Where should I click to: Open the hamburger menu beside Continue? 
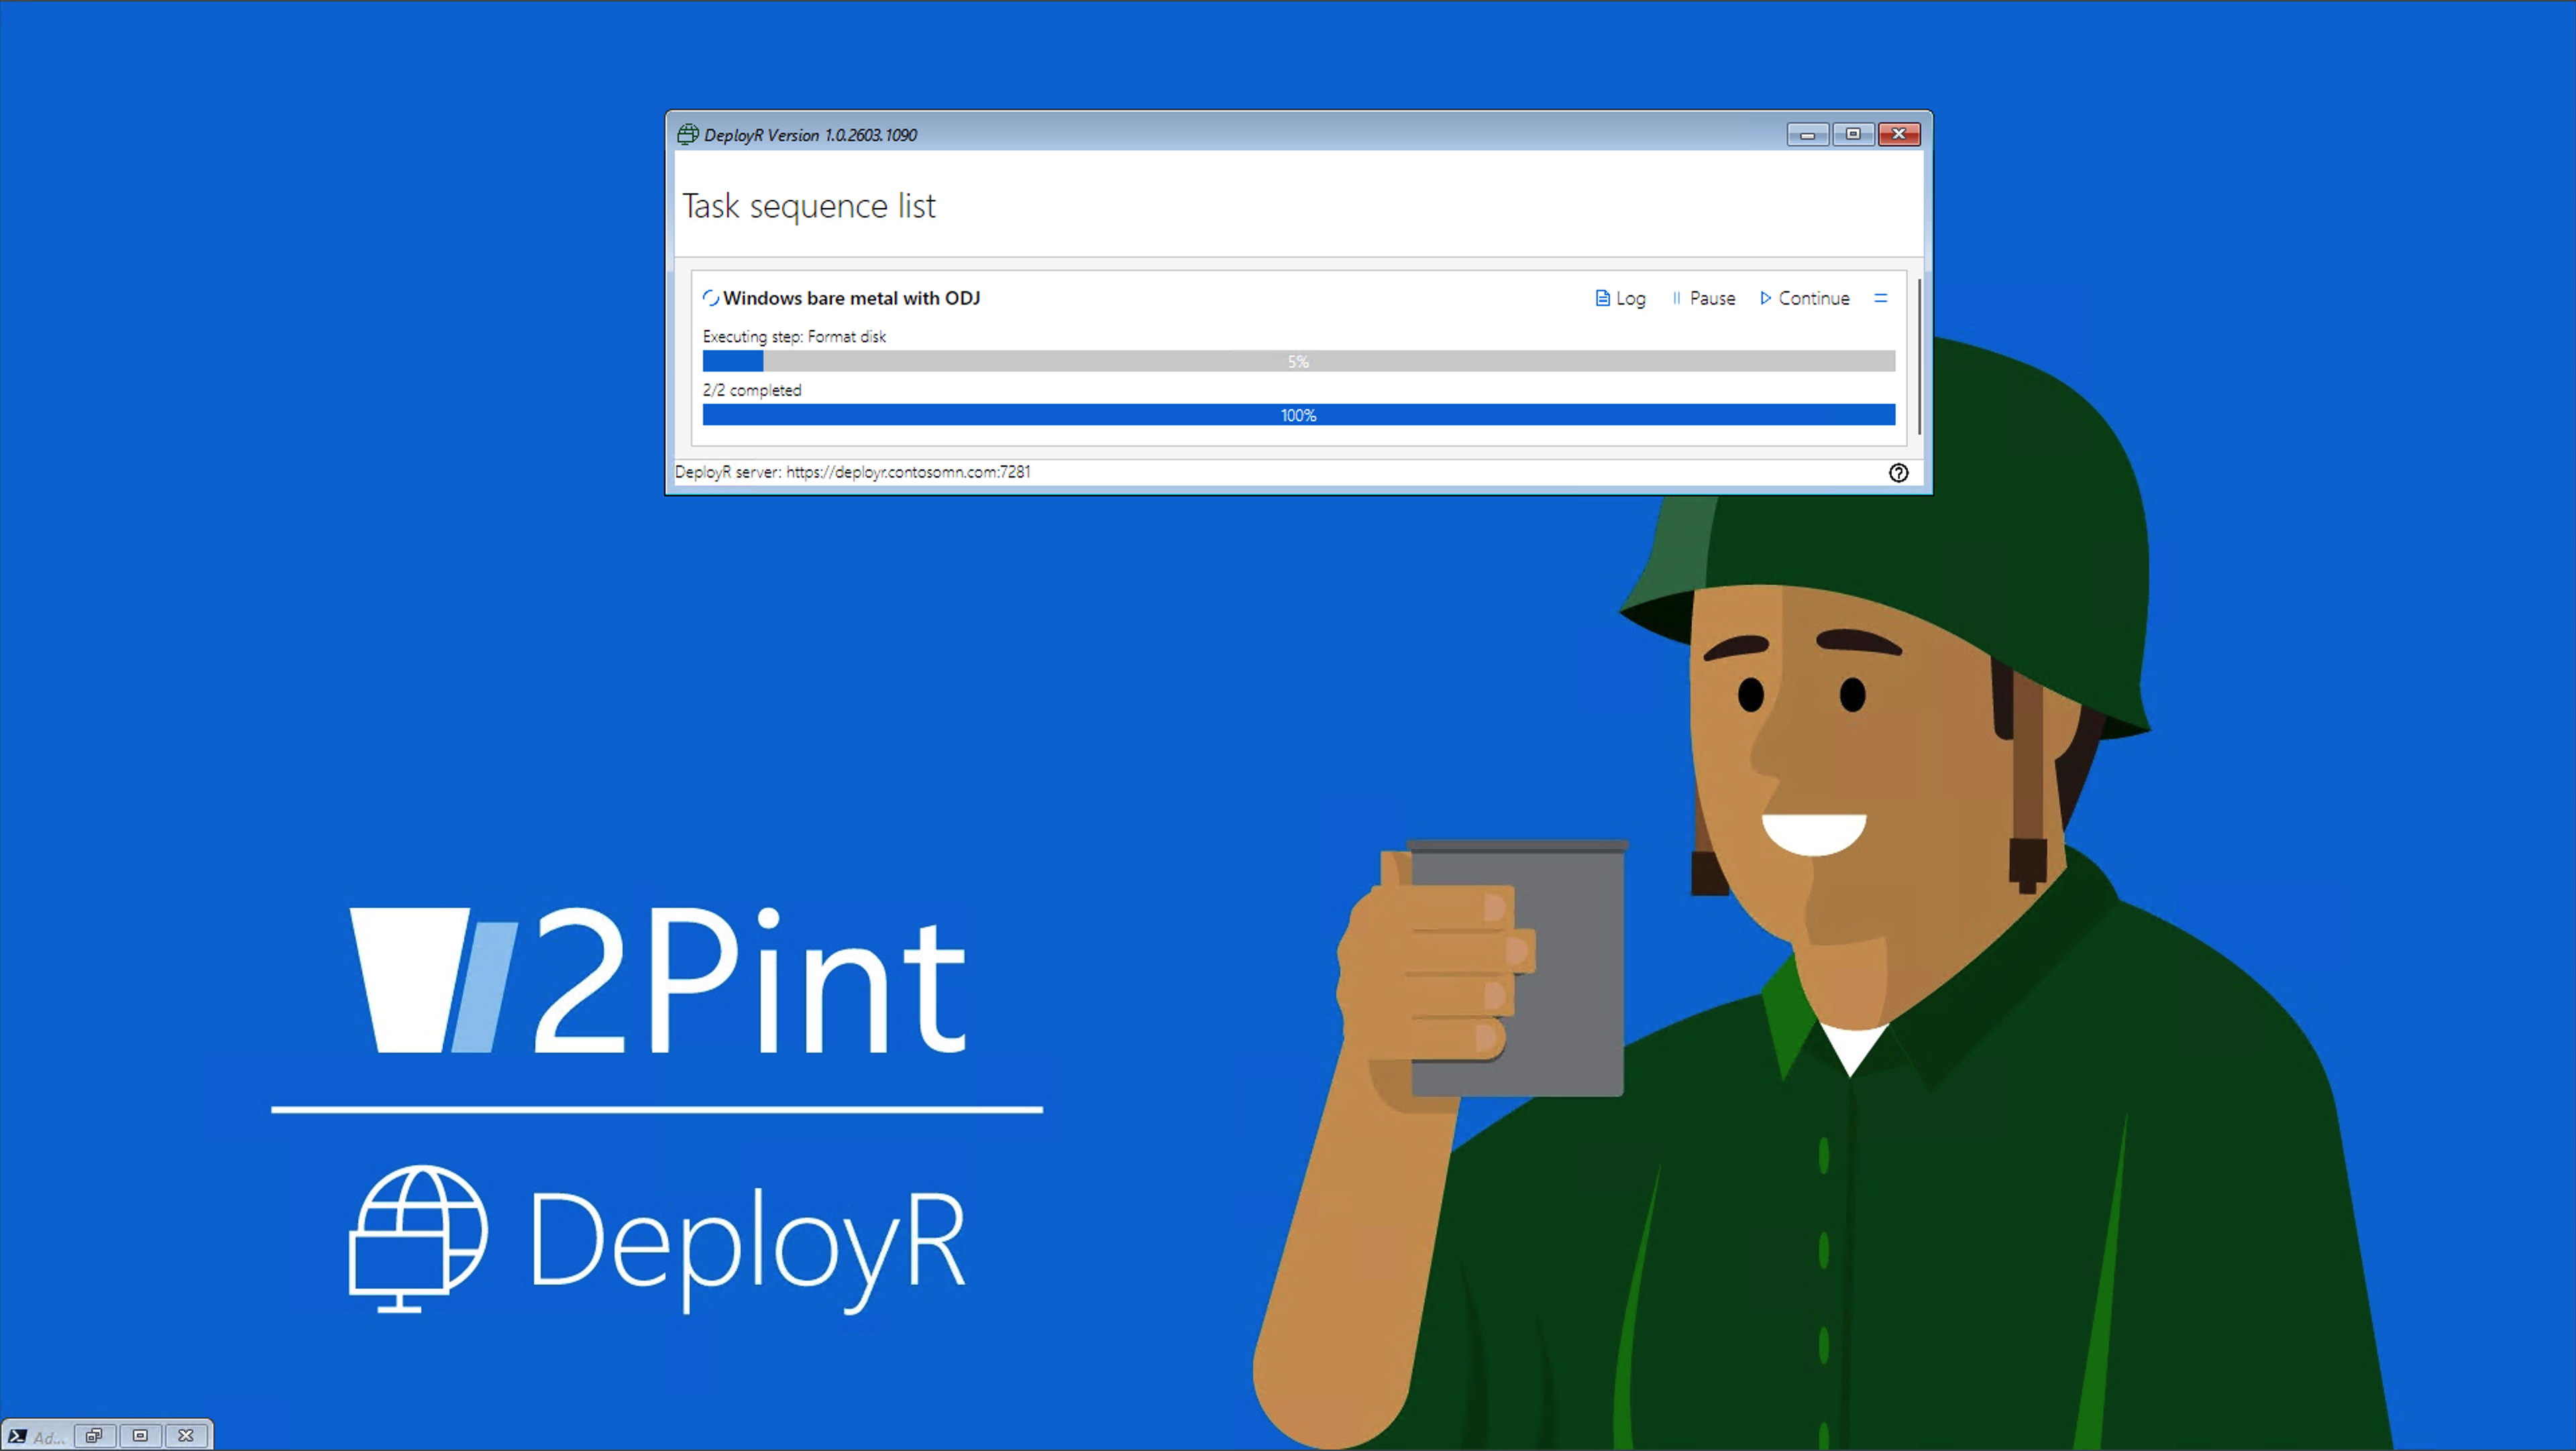coord(1880,298)
